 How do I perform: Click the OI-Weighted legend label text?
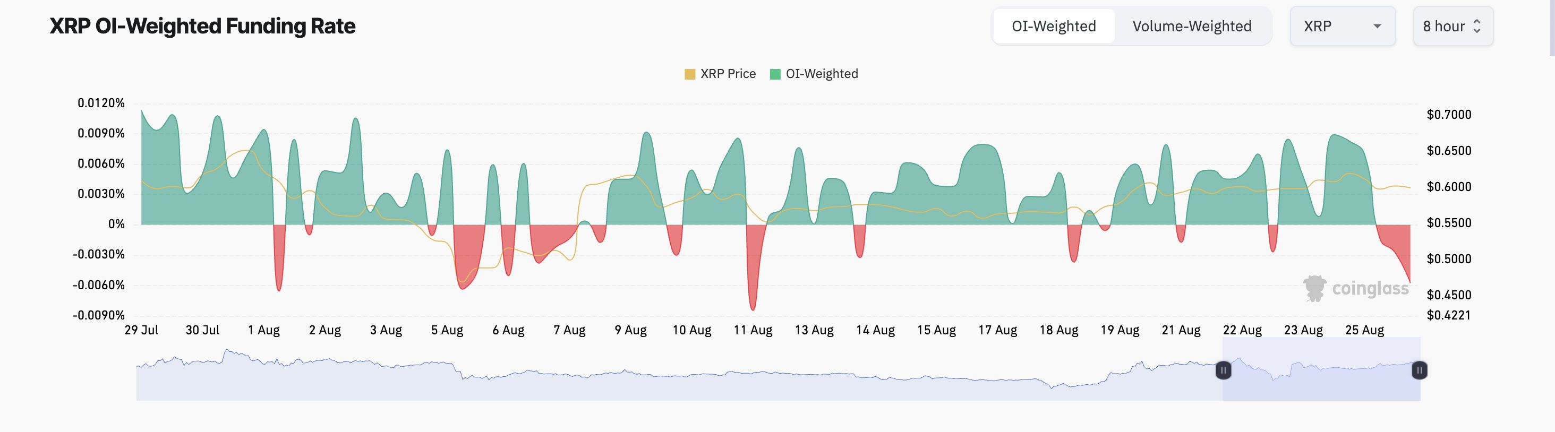[821, 74]
